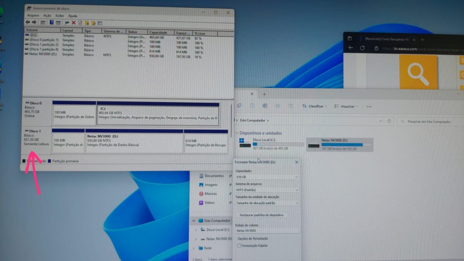Open the Tamanho da unidade de alocação dropdown
This screenshot has height=261, width=464.
pos(267,203)
